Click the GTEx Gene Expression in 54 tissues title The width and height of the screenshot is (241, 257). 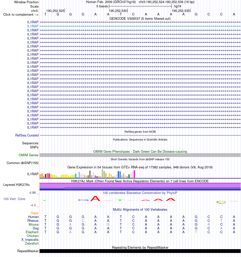coord(140,167)
